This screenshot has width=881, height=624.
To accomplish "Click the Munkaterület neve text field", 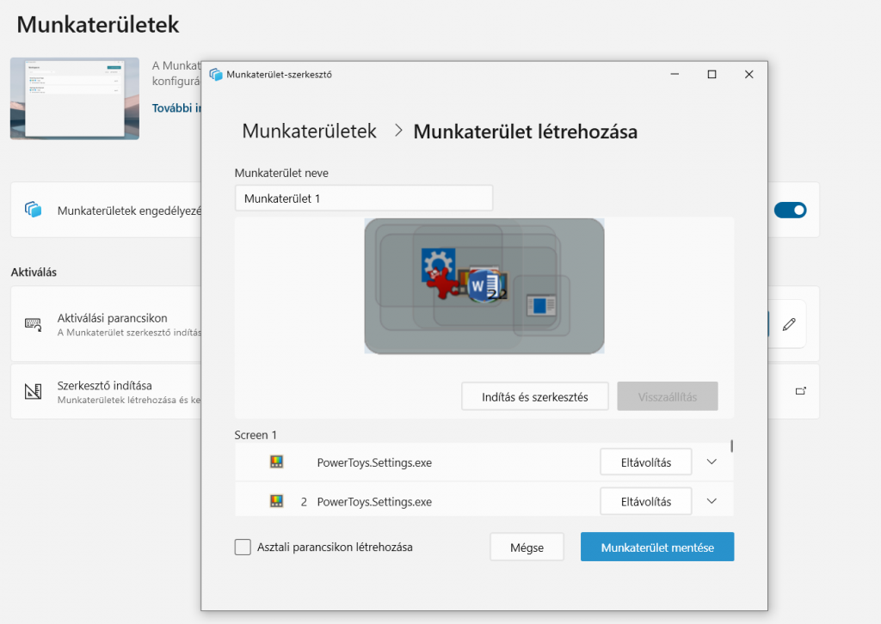I will 363,199.
